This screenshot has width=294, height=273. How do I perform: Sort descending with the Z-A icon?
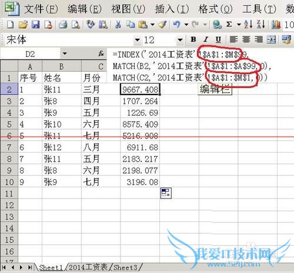click(x=261, y=25)
